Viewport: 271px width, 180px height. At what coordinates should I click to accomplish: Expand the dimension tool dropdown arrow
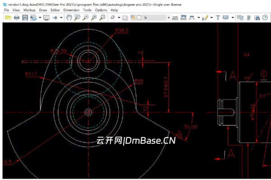tap(199, 18)
